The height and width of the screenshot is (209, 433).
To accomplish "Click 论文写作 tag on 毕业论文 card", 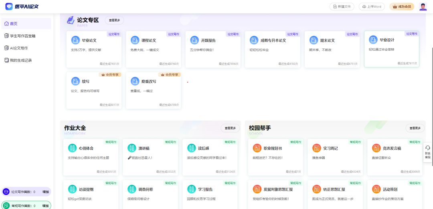I will (x=114, y=34).
